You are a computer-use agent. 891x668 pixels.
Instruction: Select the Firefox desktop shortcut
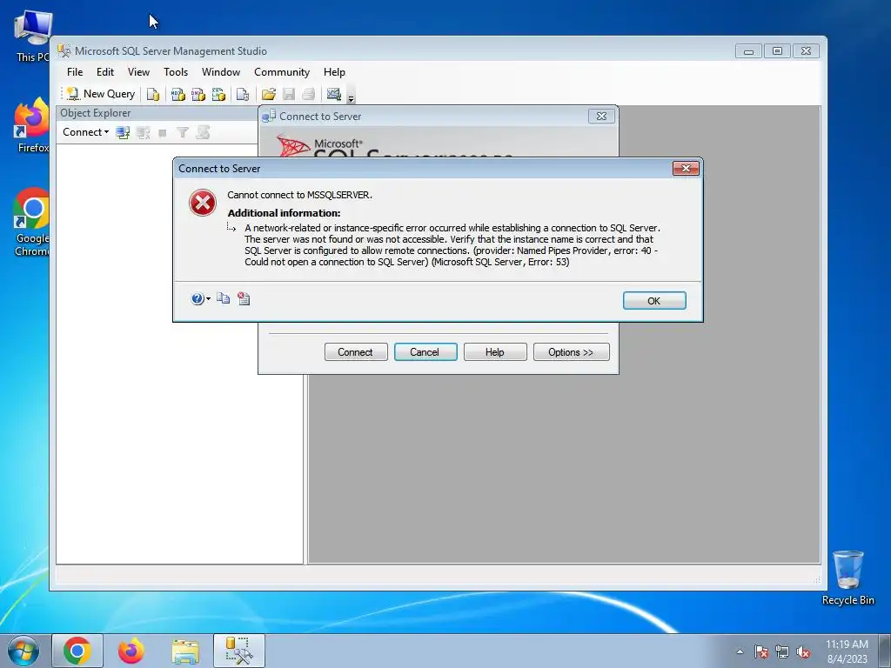(x=32, y=125)
